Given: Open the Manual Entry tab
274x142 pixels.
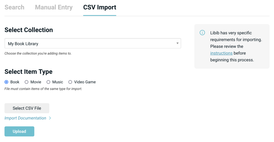Looking at the screenshot, I should (54, 7).
